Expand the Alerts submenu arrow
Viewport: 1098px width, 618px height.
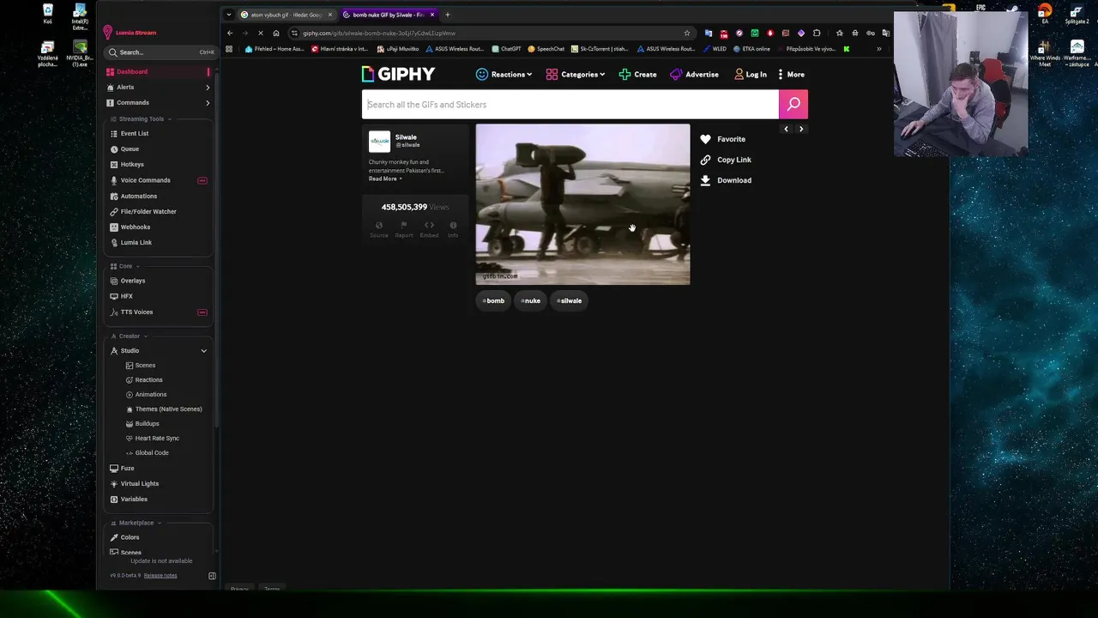208,88
